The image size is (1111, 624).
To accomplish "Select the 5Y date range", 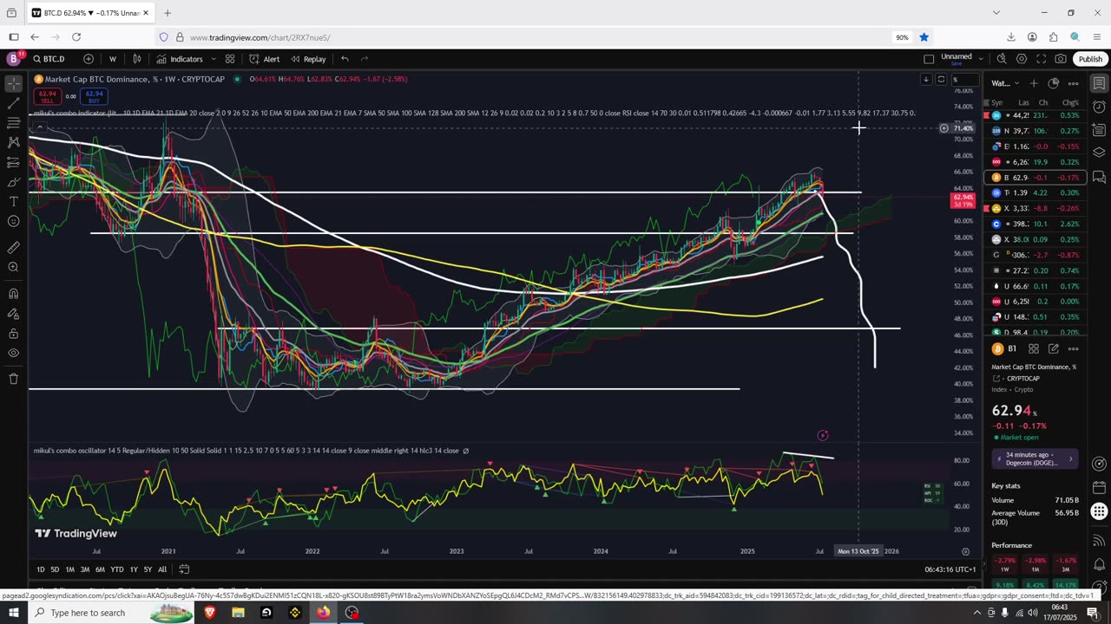I will 148,569.
